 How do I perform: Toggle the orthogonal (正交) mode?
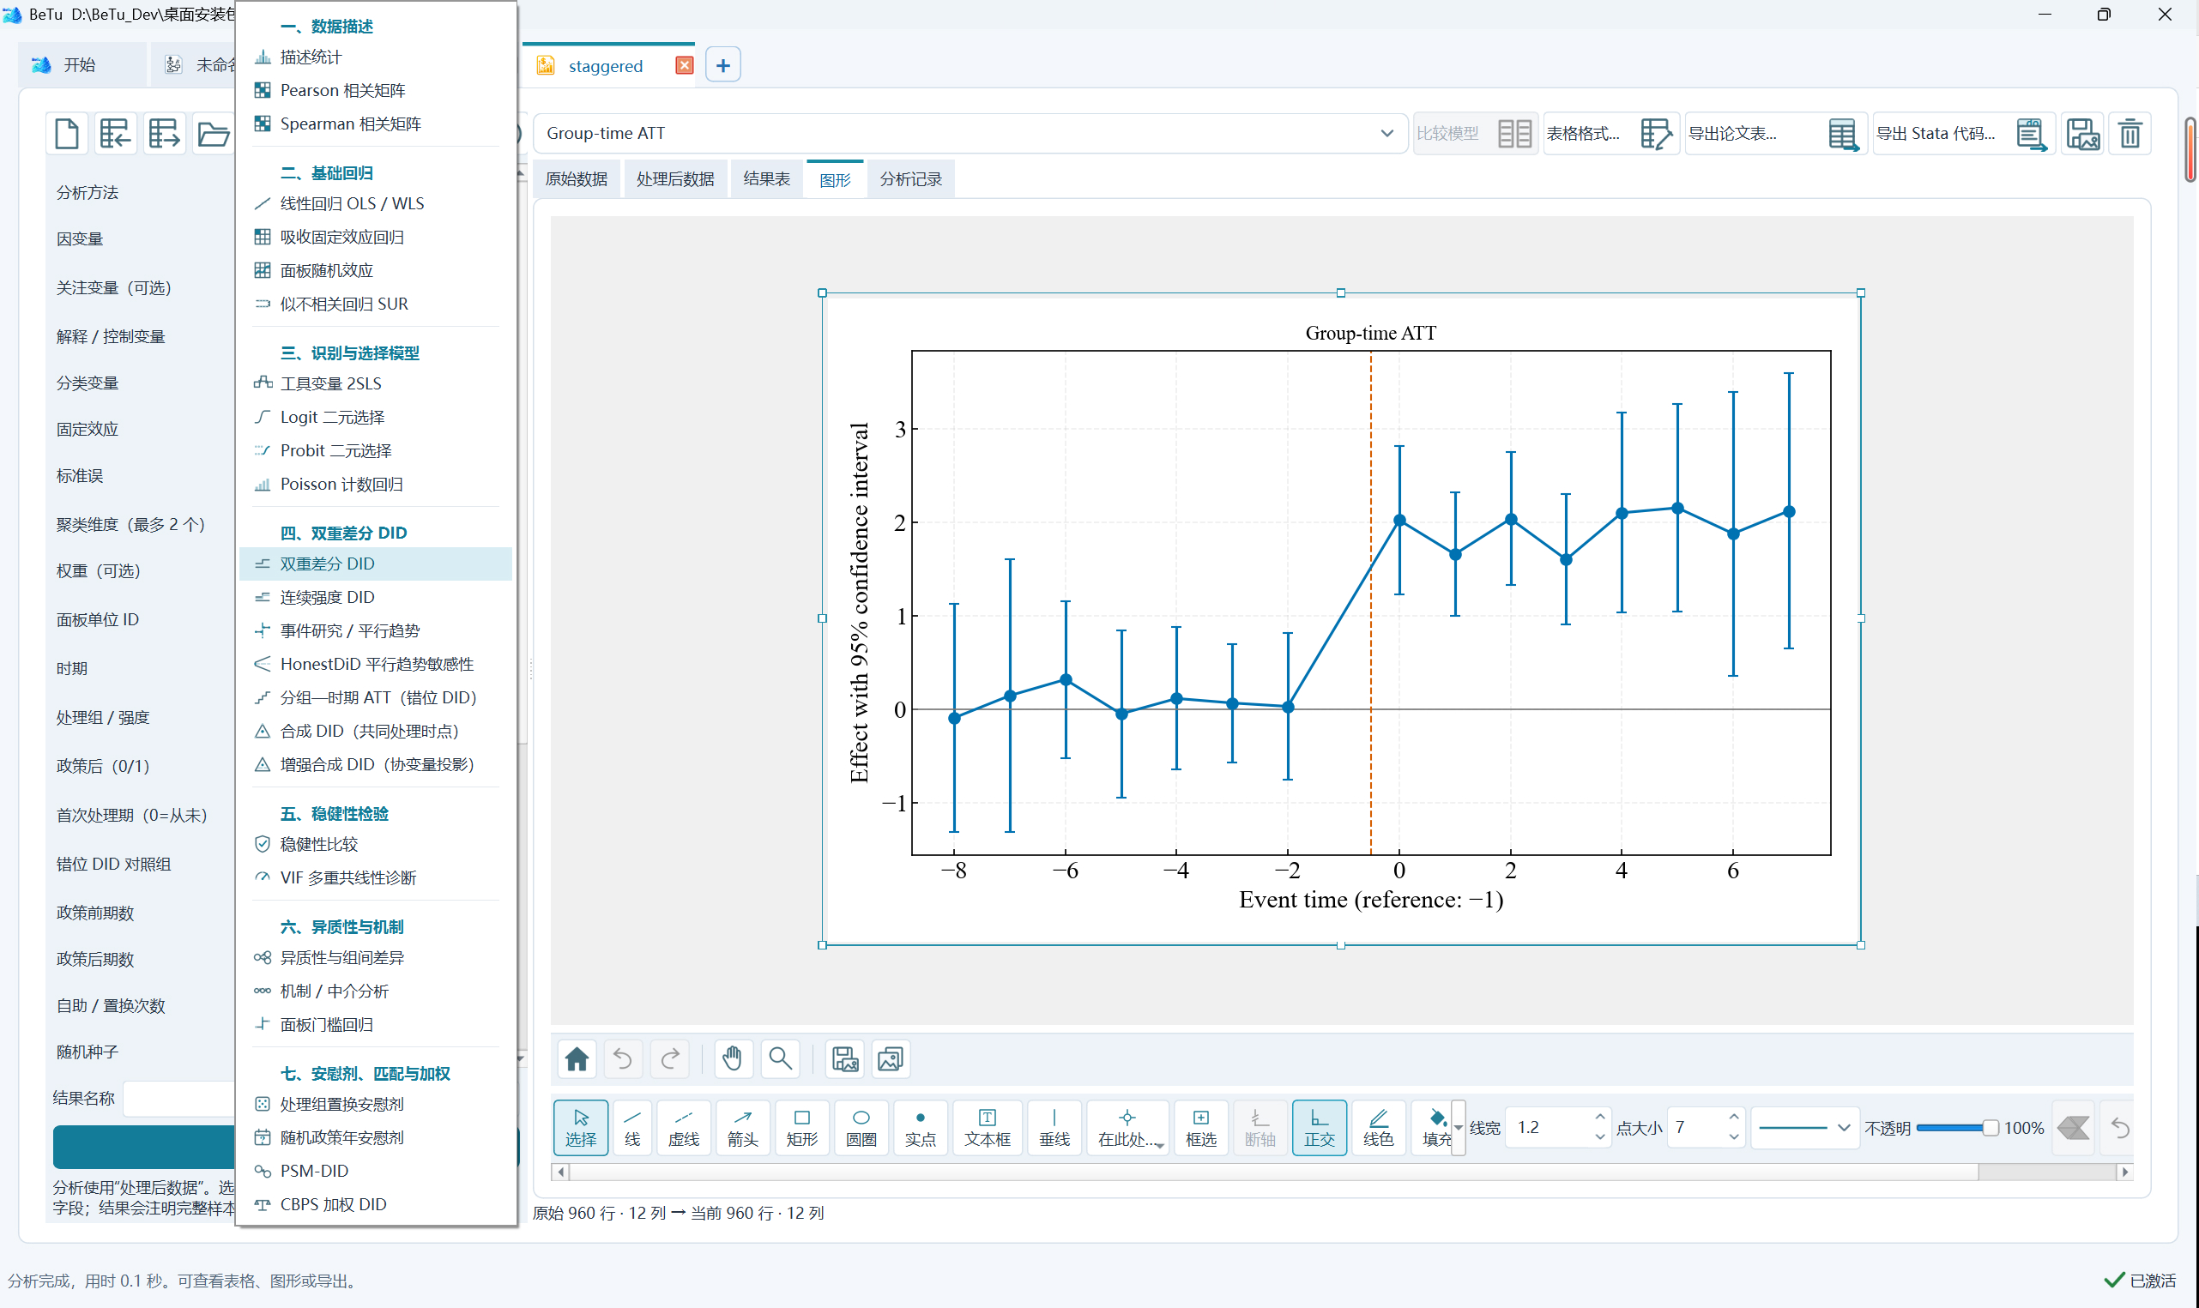(1318, 1127)
